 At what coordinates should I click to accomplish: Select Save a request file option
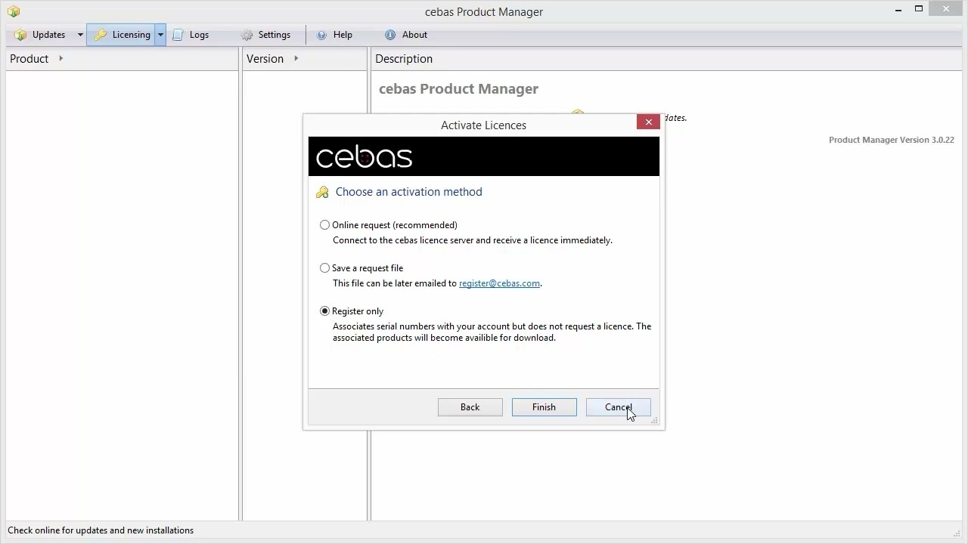324,268
